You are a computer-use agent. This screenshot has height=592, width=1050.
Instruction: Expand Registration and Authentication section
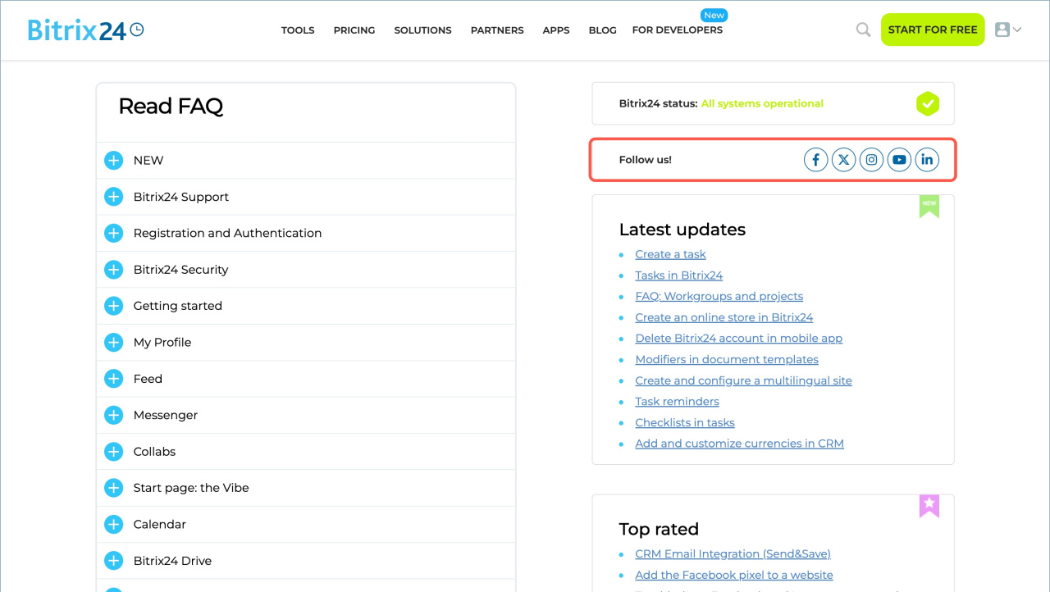coord(113,233)
